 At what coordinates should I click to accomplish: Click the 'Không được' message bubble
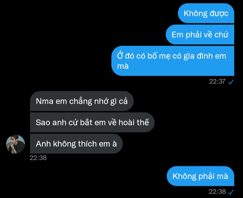pos(206,13)
